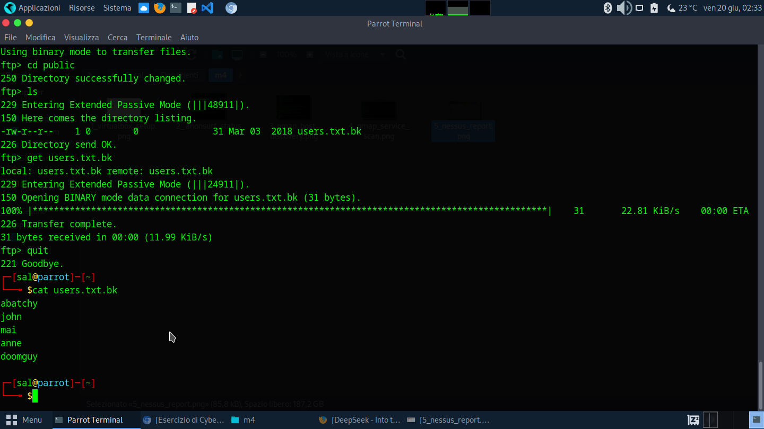Open the Cerca menu
This screenshot has width=764, height=429.
tap(117, 38)
